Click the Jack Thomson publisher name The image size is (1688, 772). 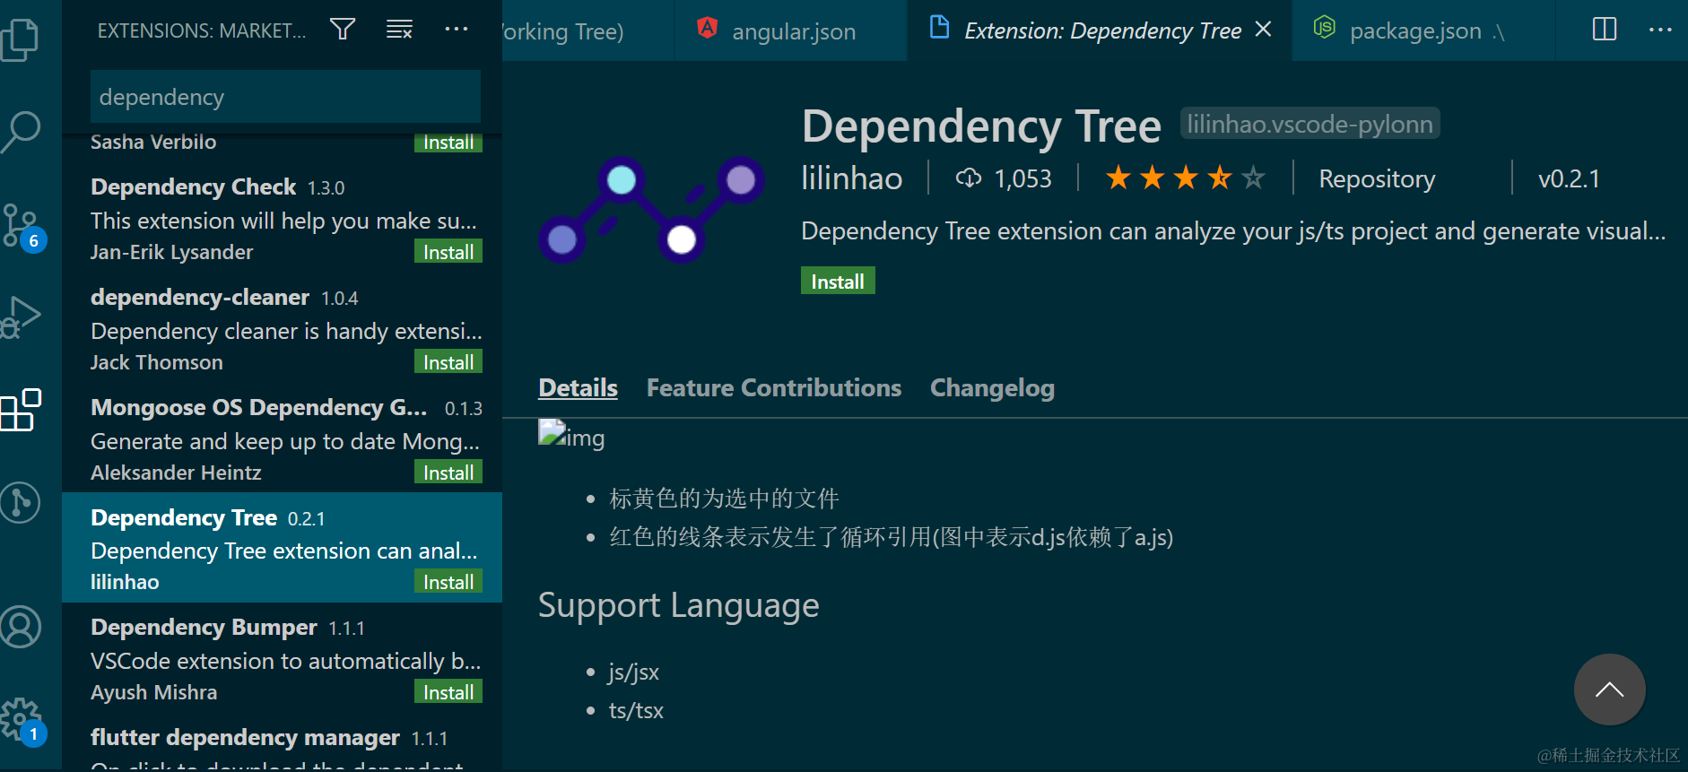point(156,362)
